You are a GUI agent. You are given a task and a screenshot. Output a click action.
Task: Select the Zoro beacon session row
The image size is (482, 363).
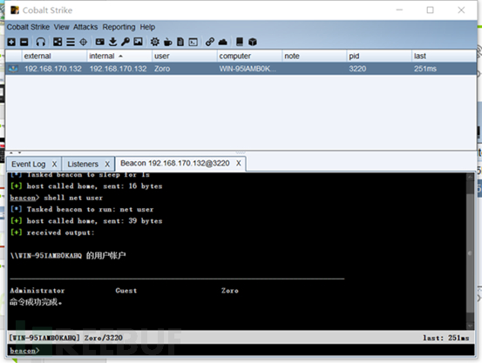pyautogui.click(x=241, y=69)
